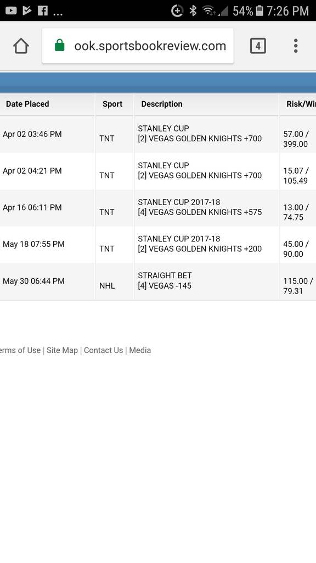Select the STRAIGHT BET VEGAS -145 row
The width and height of the screenshot is (316, 563).
tap(158, 281)
